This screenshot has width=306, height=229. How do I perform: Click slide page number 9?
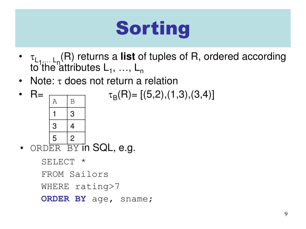click(286, 214)
